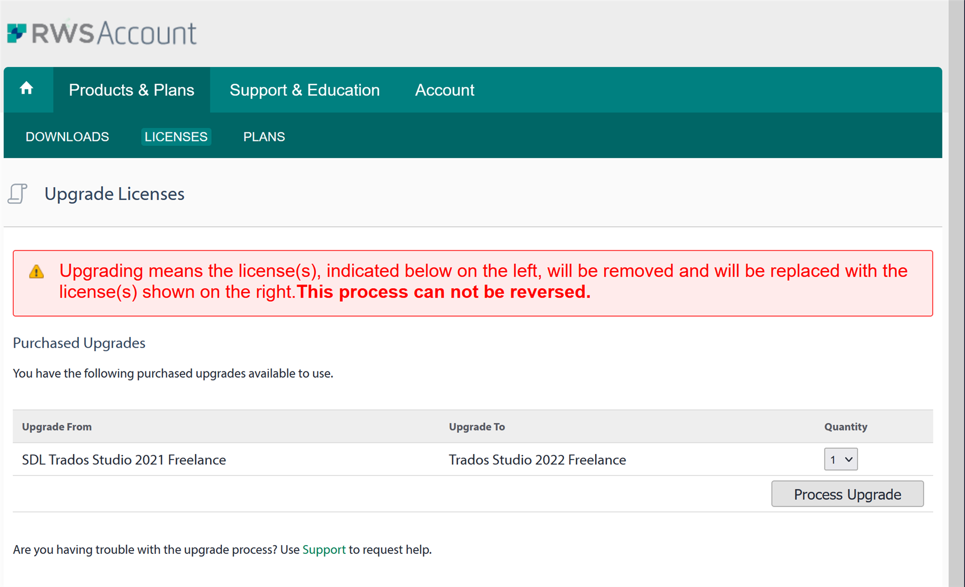Image resolution: width=965 pixels, height=587 pixels.
Task: Click the Upgrade From column header
Action: 56,426
